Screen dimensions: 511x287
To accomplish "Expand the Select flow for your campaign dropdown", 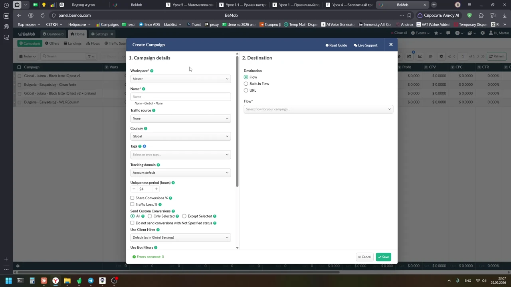I will point(318,109).
